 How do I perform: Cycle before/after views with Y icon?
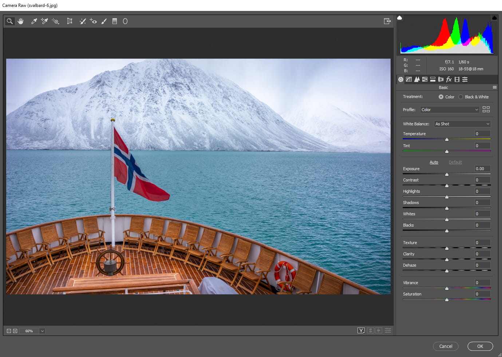coord(361,330)
